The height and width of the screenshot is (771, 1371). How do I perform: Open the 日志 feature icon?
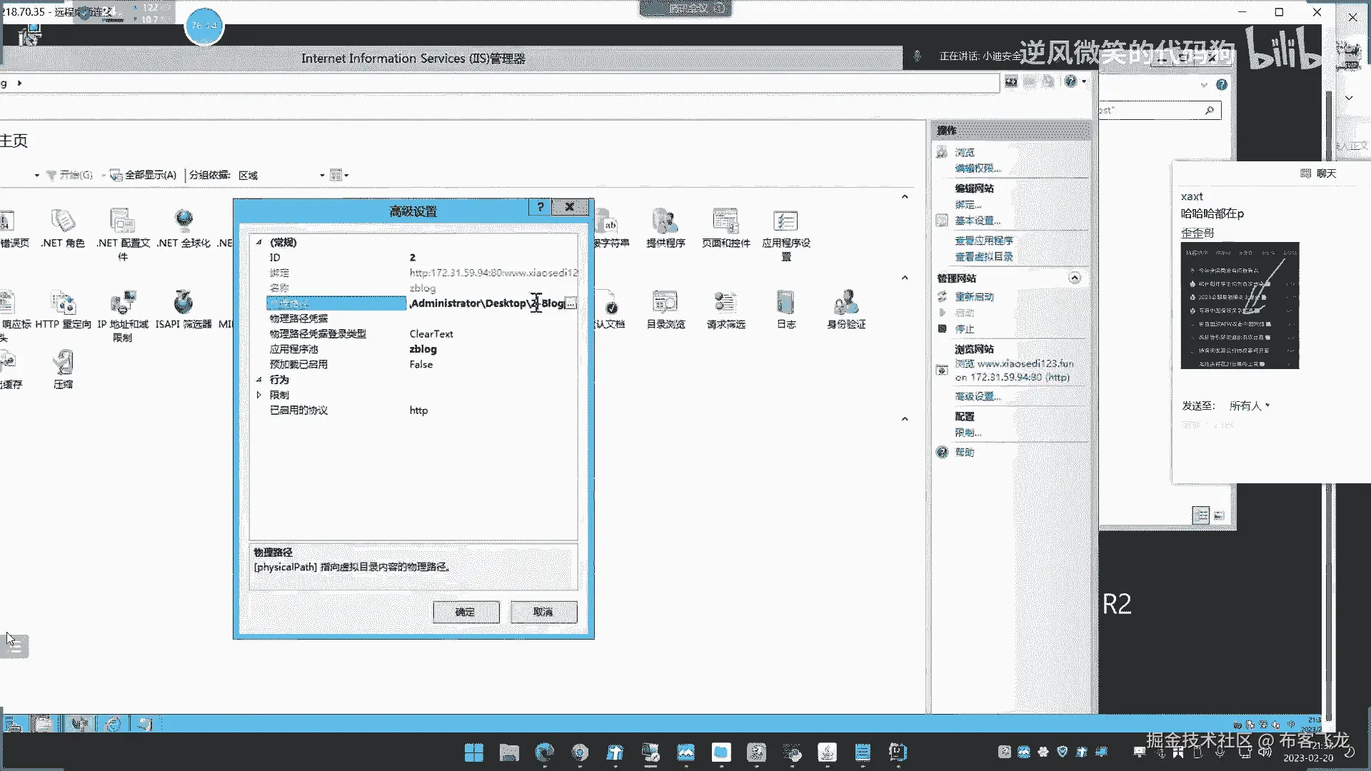pos(785,310)
